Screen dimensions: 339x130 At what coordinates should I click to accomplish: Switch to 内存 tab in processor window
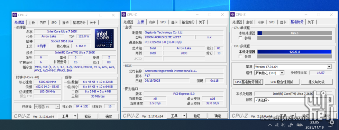point(43,22)
